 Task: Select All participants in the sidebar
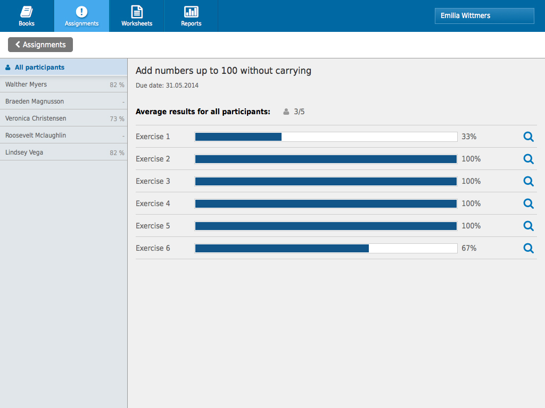point(63,67)
